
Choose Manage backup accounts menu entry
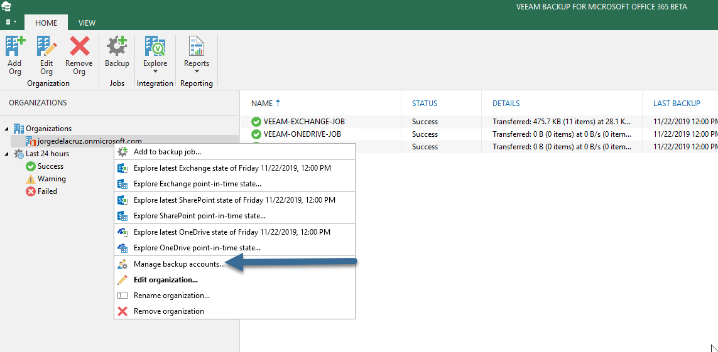(234, 264)
